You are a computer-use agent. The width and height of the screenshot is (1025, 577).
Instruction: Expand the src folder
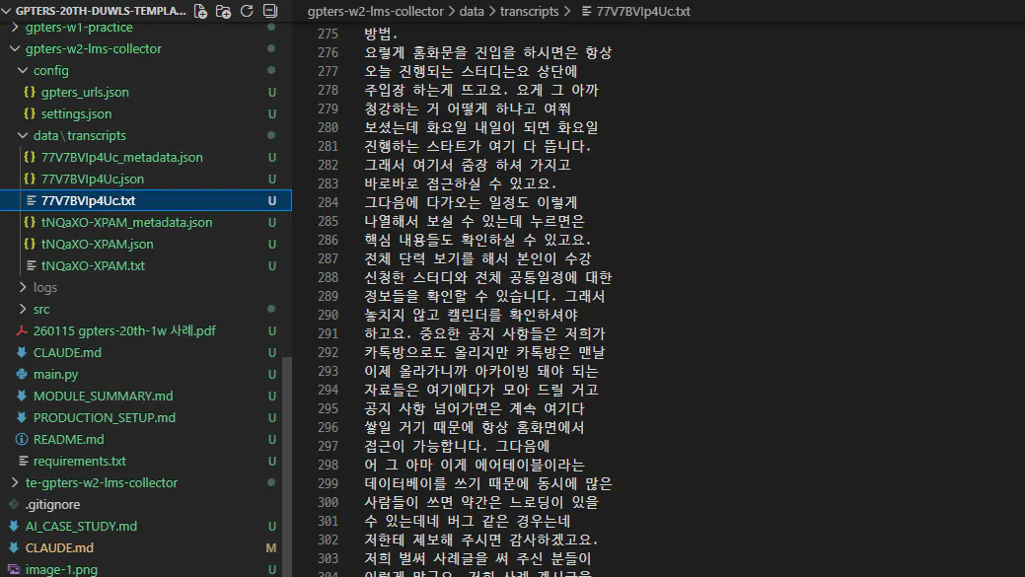click(x=23, y=309)
